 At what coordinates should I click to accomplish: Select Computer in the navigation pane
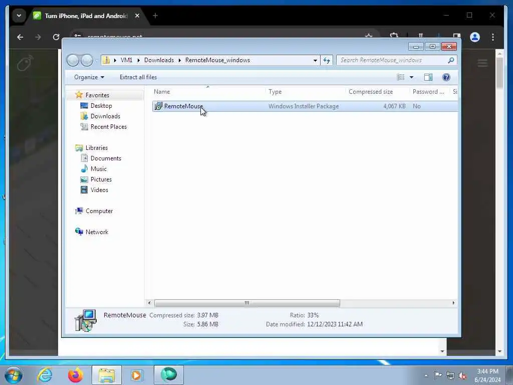(99, 211)
